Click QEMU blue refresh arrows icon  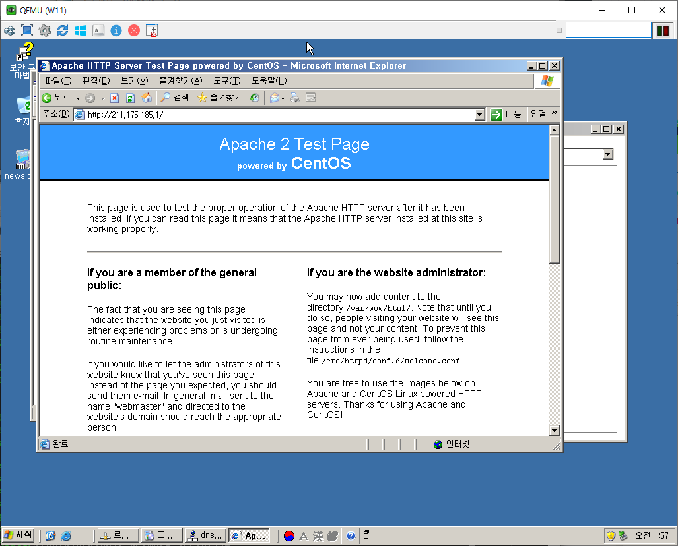tap(63, 30)
